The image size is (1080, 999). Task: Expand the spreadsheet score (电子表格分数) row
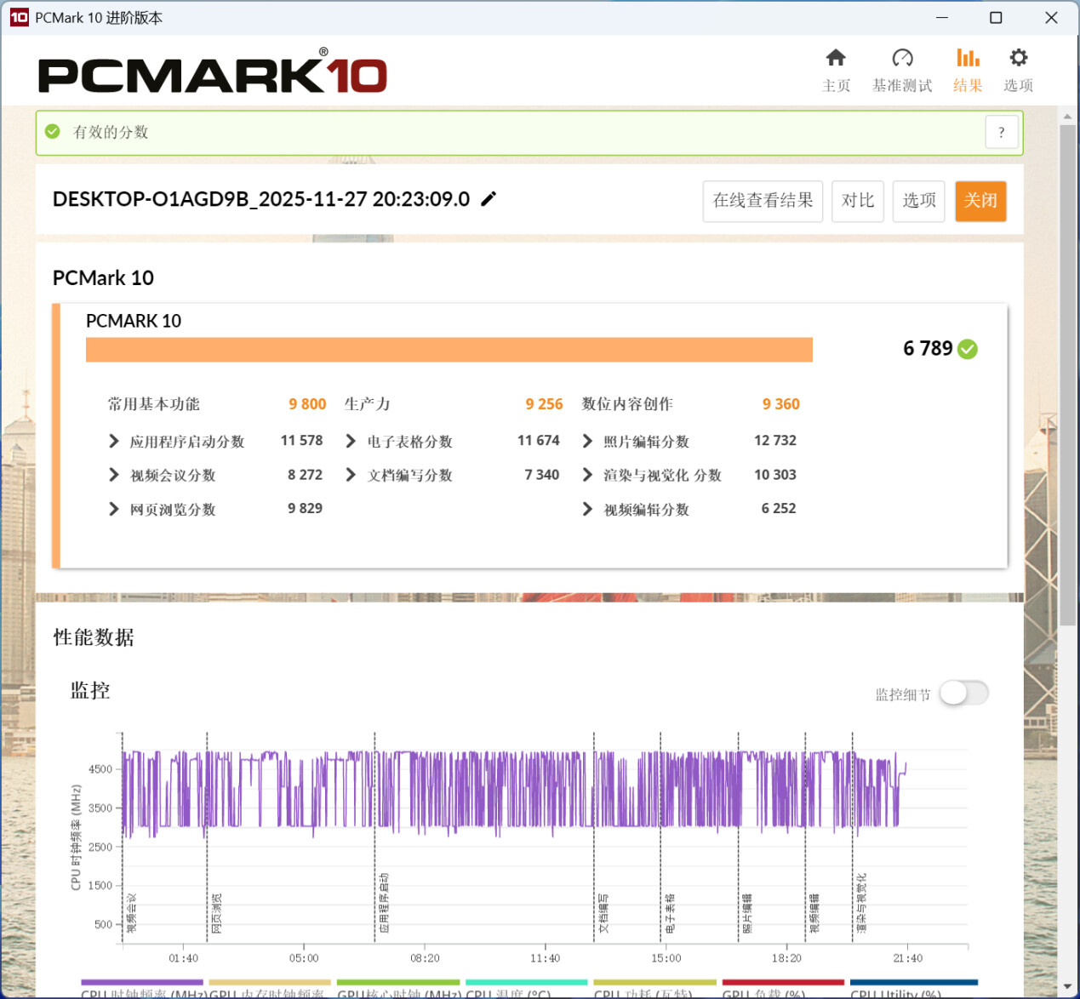pyautogui.click(x=351, y=441)
